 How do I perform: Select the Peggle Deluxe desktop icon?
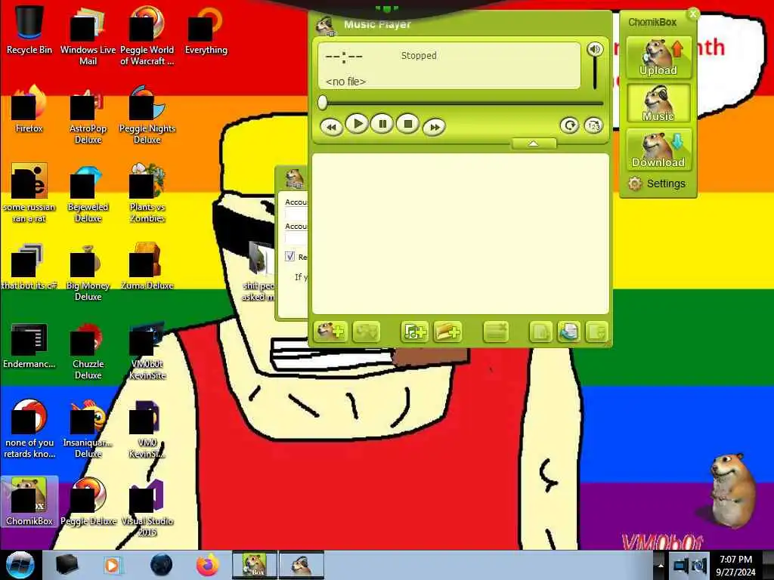tap(88, 501)
